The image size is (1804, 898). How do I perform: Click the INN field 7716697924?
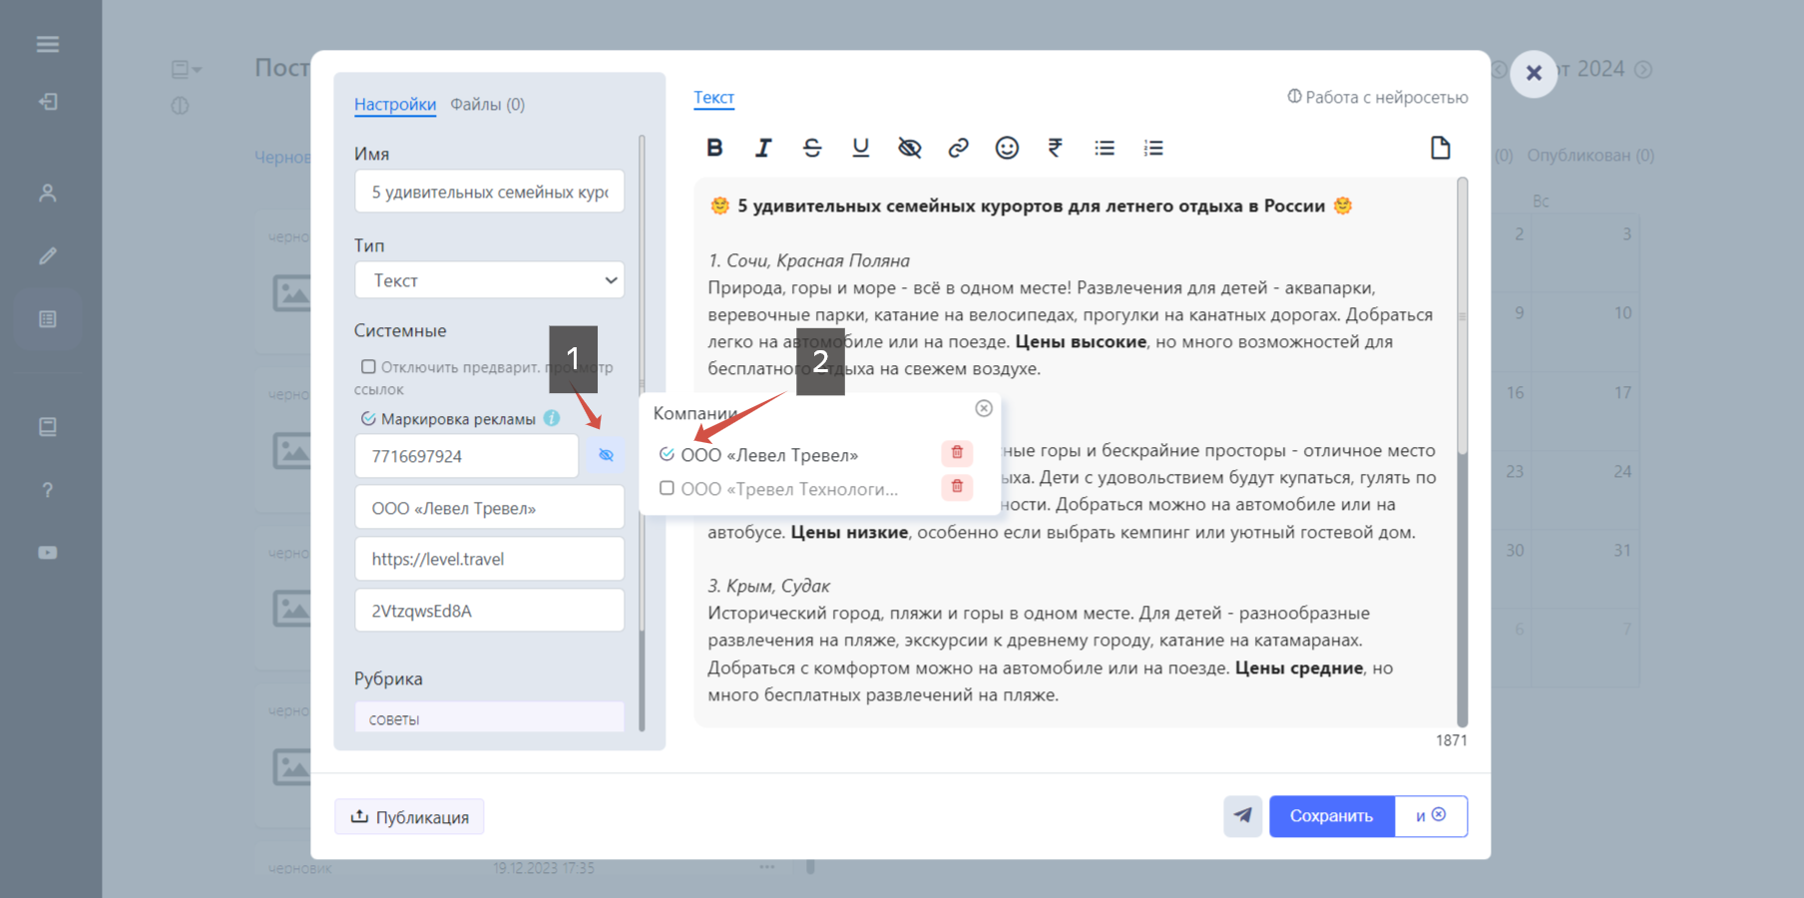tap(466, 456)
